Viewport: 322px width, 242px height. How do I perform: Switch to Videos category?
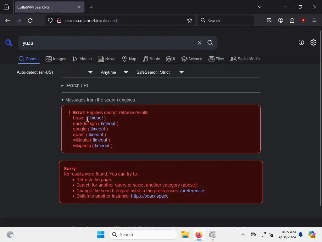[82, 59]
